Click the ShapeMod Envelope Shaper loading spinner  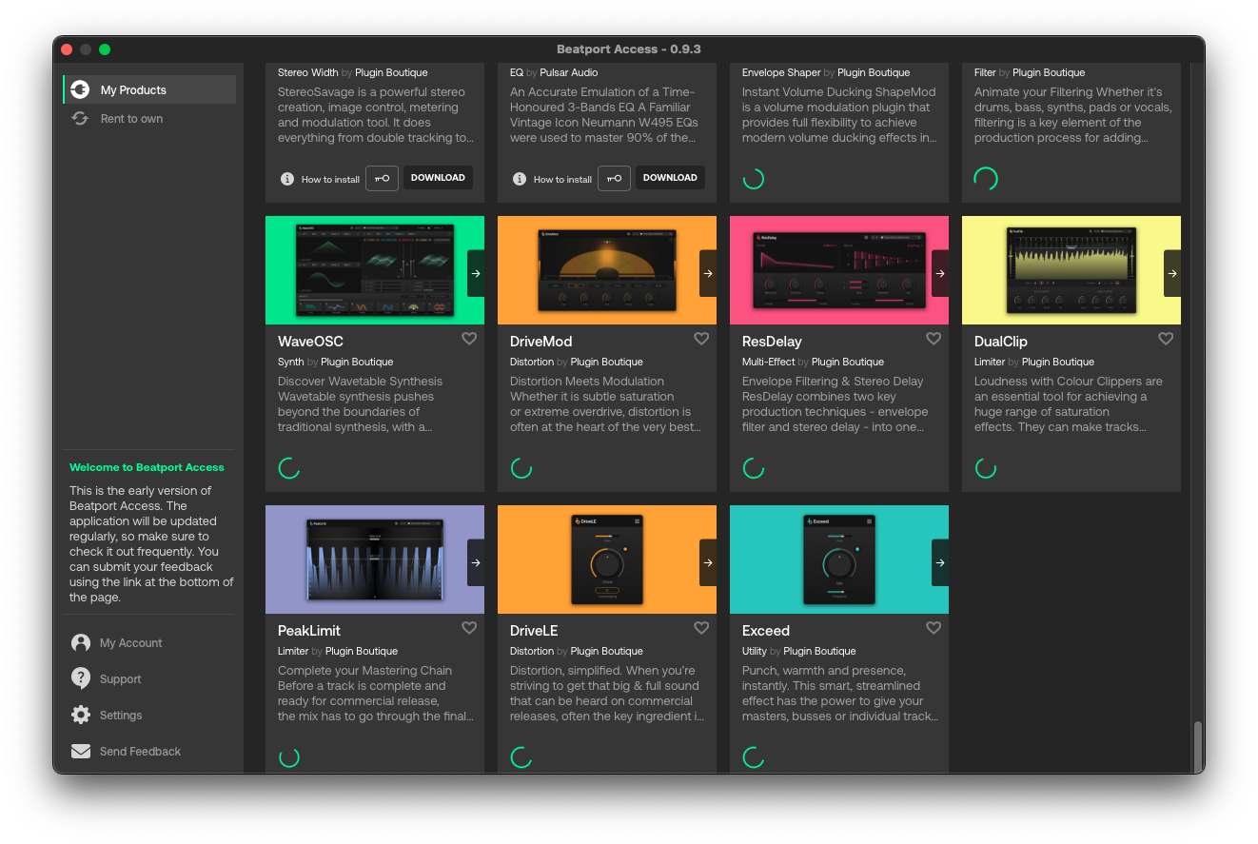(x=754, y=179)
